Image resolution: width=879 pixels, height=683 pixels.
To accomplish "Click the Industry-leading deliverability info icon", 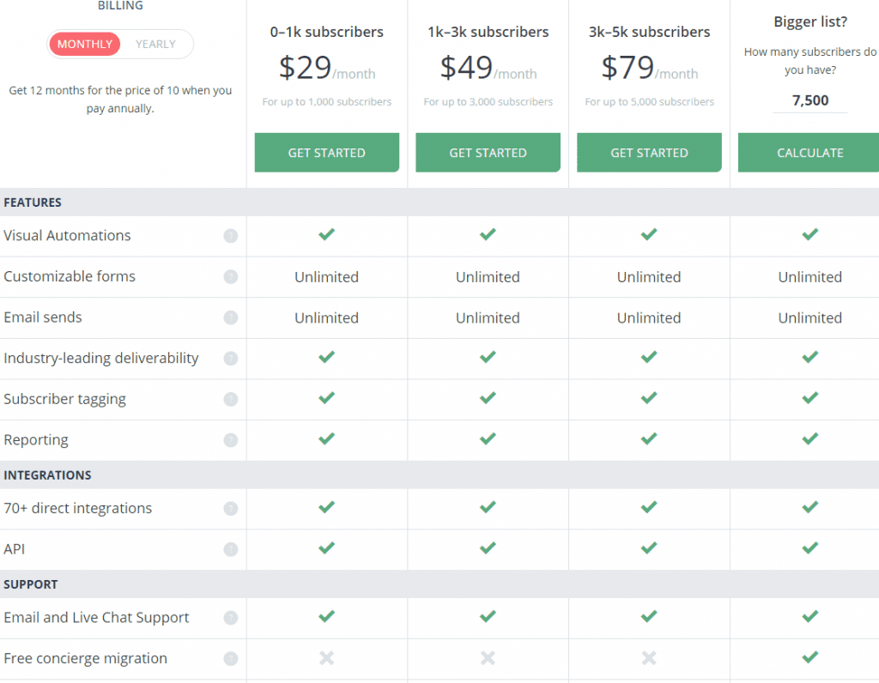I will [x=230, y=358].
